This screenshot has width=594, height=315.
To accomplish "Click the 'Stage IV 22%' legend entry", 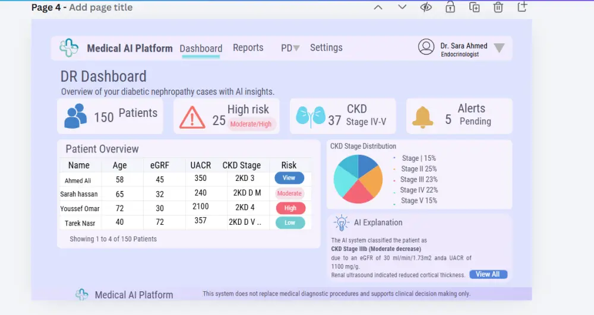I will click(x=419, y=190).
